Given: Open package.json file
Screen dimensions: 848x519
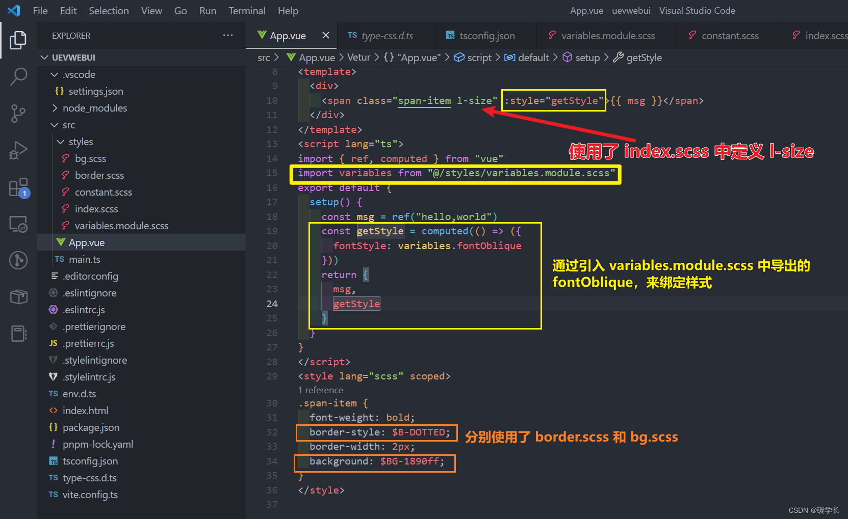Looking at the screenshot, I should pos(141,427).
